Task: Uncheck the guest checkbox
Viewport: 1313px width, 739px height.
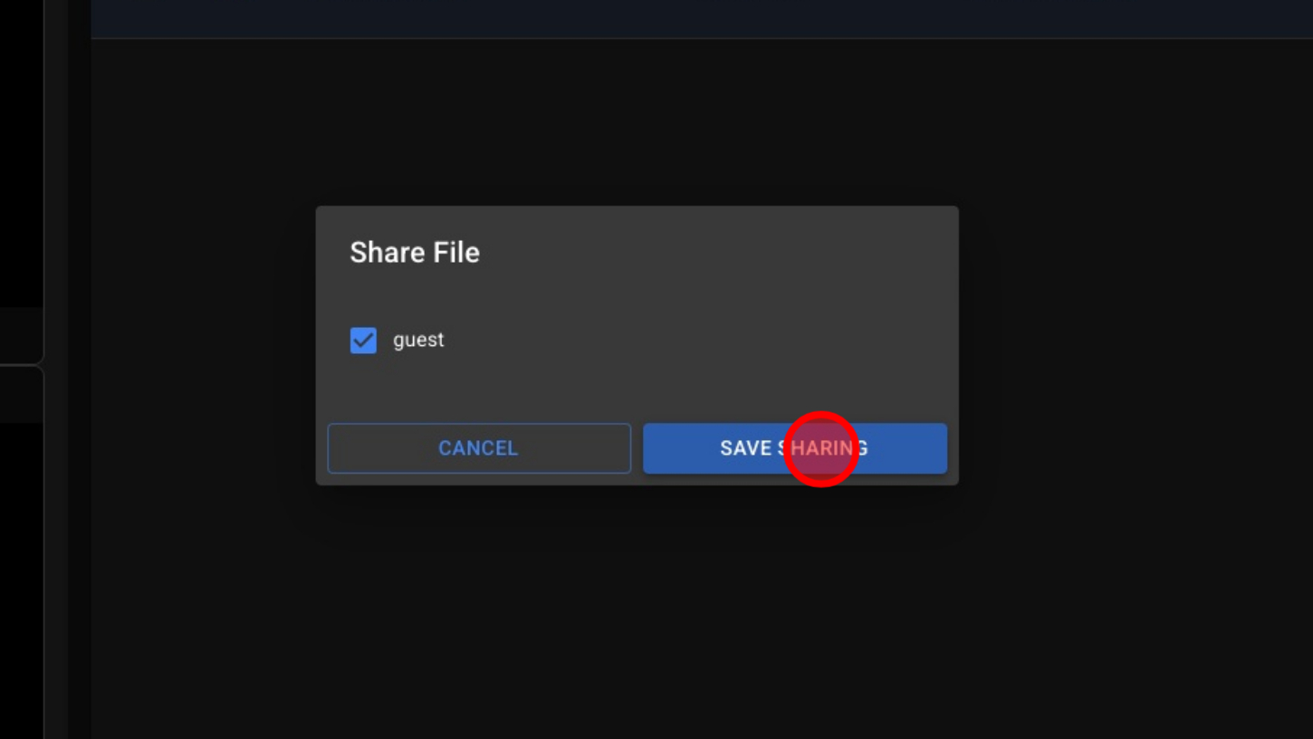Action: click(363, 341)
